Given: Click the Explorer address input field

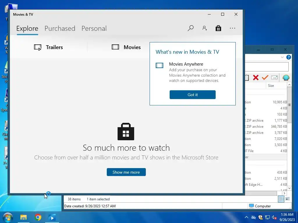Looking at the screenshot, I should click(x=267, y=67).
